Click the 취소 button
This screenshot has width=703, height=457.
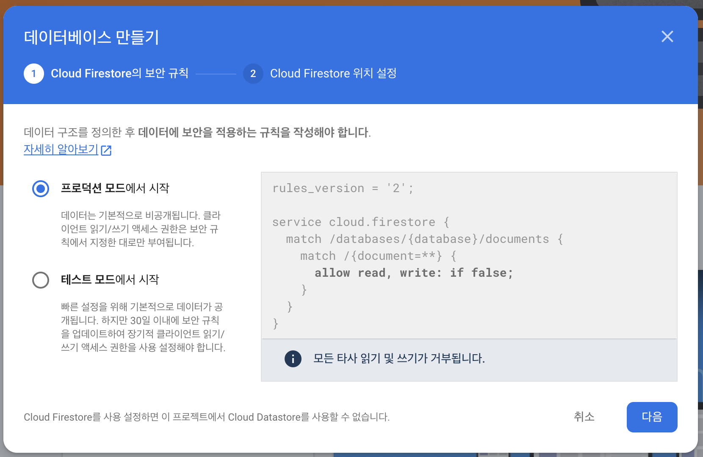(x=584, y=417)
